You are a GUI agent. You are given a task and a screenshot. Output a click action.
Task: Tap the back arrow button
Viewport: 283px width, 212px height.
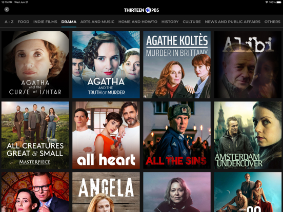7,9
